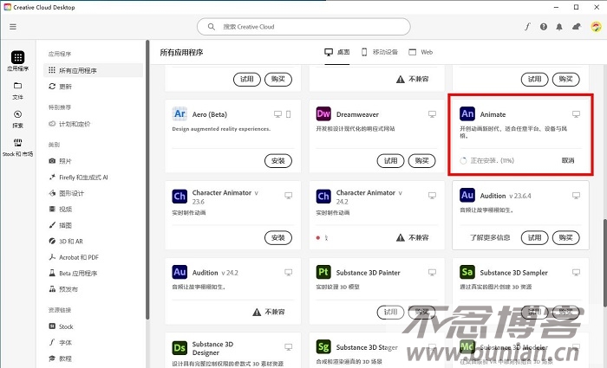607x368 pixels.
Task: Click 试用 for Dreamweaver
Action: (x=391, y=160)
